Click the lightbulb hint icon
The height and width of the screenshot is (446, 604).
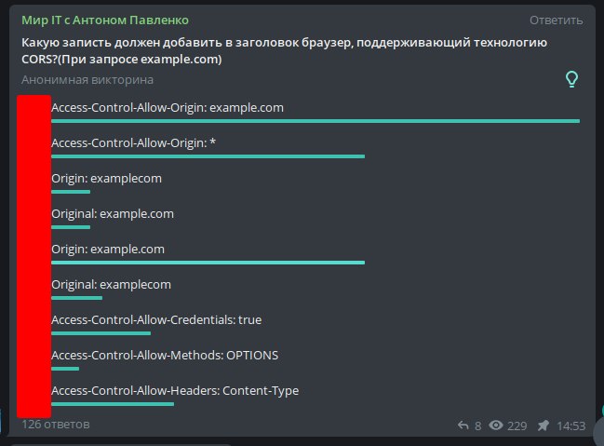573,79
